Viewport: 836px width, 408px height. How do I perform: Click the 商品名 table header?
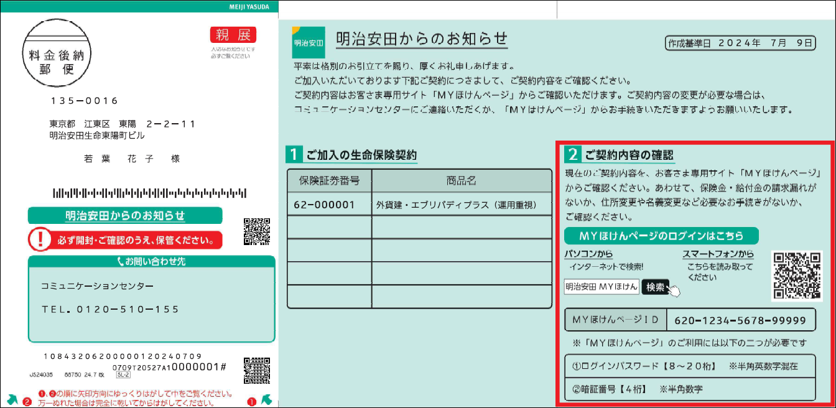(x=461, y=180)
